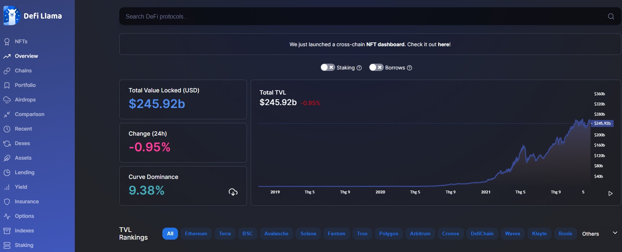This screenshot has height=252, width=622.
Task: Download data using the cloud download icon
Action: point(233,192)
